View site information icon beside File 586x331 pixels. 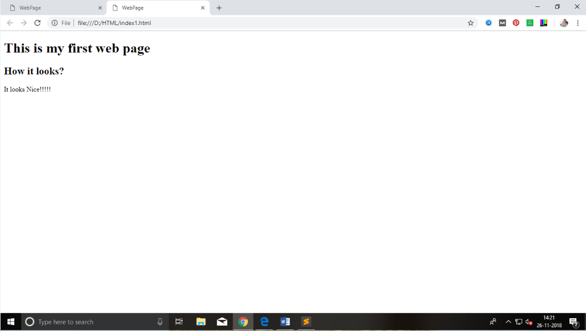click(x=55, y=23)
